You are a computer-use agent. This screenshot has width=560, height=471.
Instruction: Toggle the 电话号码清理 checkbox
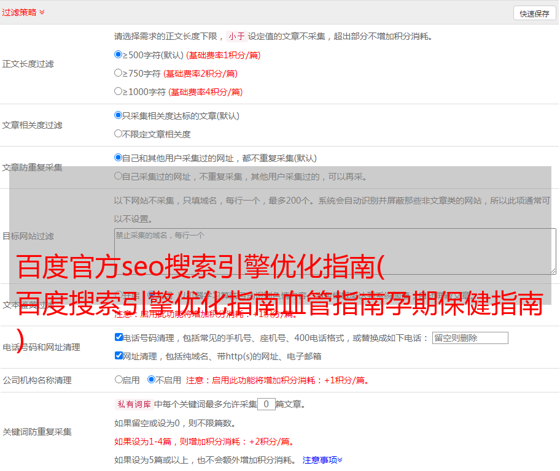(x=119, y=337)
